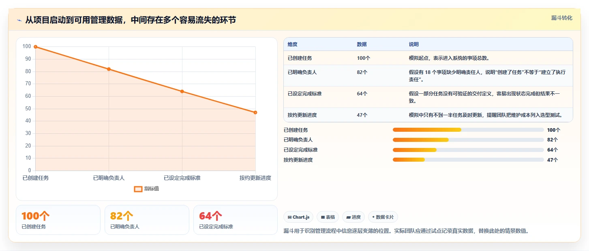Click description starting 模拟中只有不到一半
The height and width of the screenshot is (251, 589).
point(486,115)
